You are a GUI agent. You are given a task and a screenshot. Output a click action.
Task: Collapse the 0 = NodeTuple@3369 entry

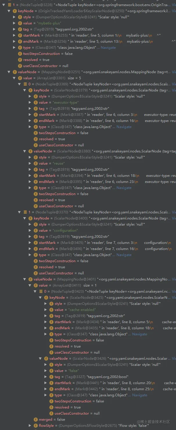coord(19,84)
